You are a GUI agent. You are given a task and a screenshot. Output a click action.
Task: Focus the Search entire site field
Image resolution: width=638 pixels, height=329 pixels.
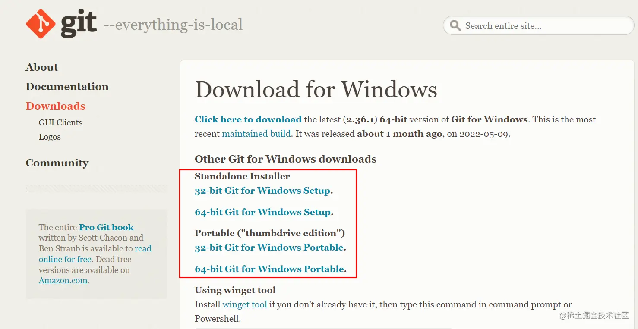pos(538,25)
